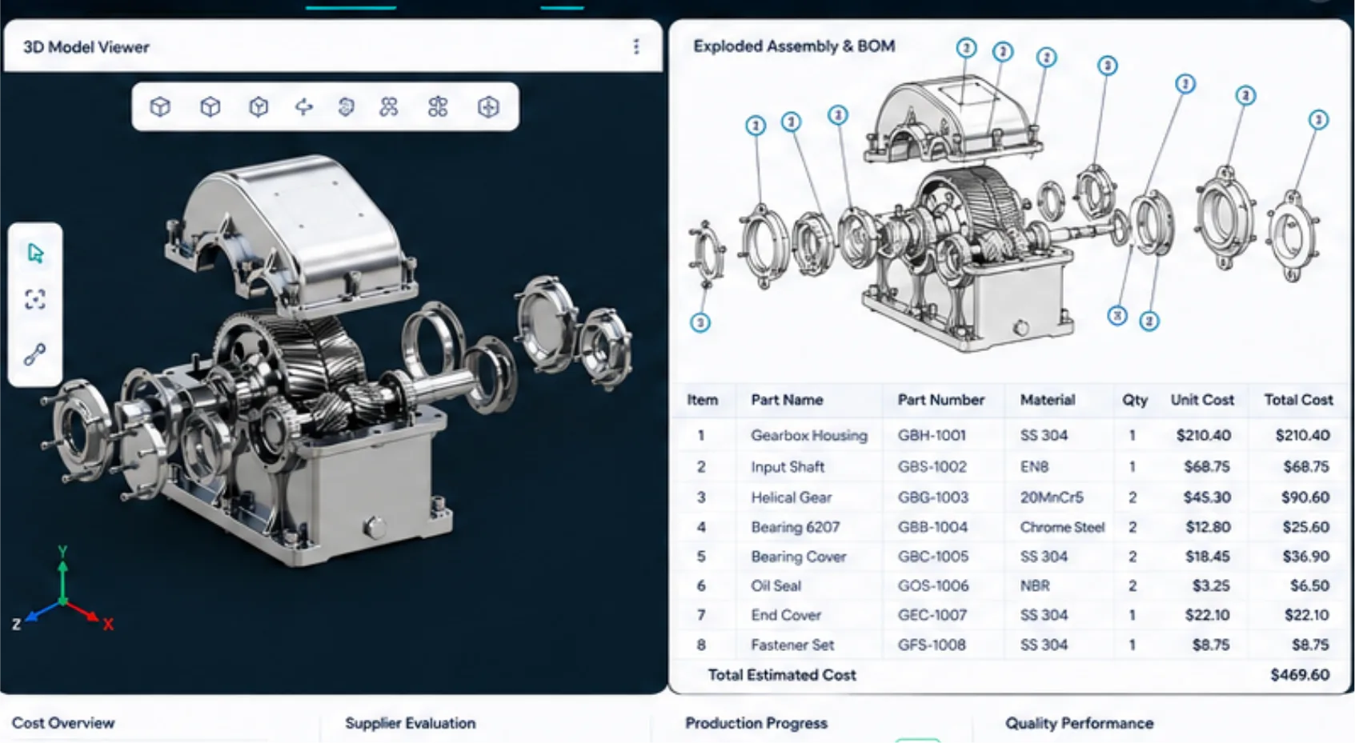The image size is (1355, 743).
Task: Click the Helical Gear part name
Action: point(792,497)
